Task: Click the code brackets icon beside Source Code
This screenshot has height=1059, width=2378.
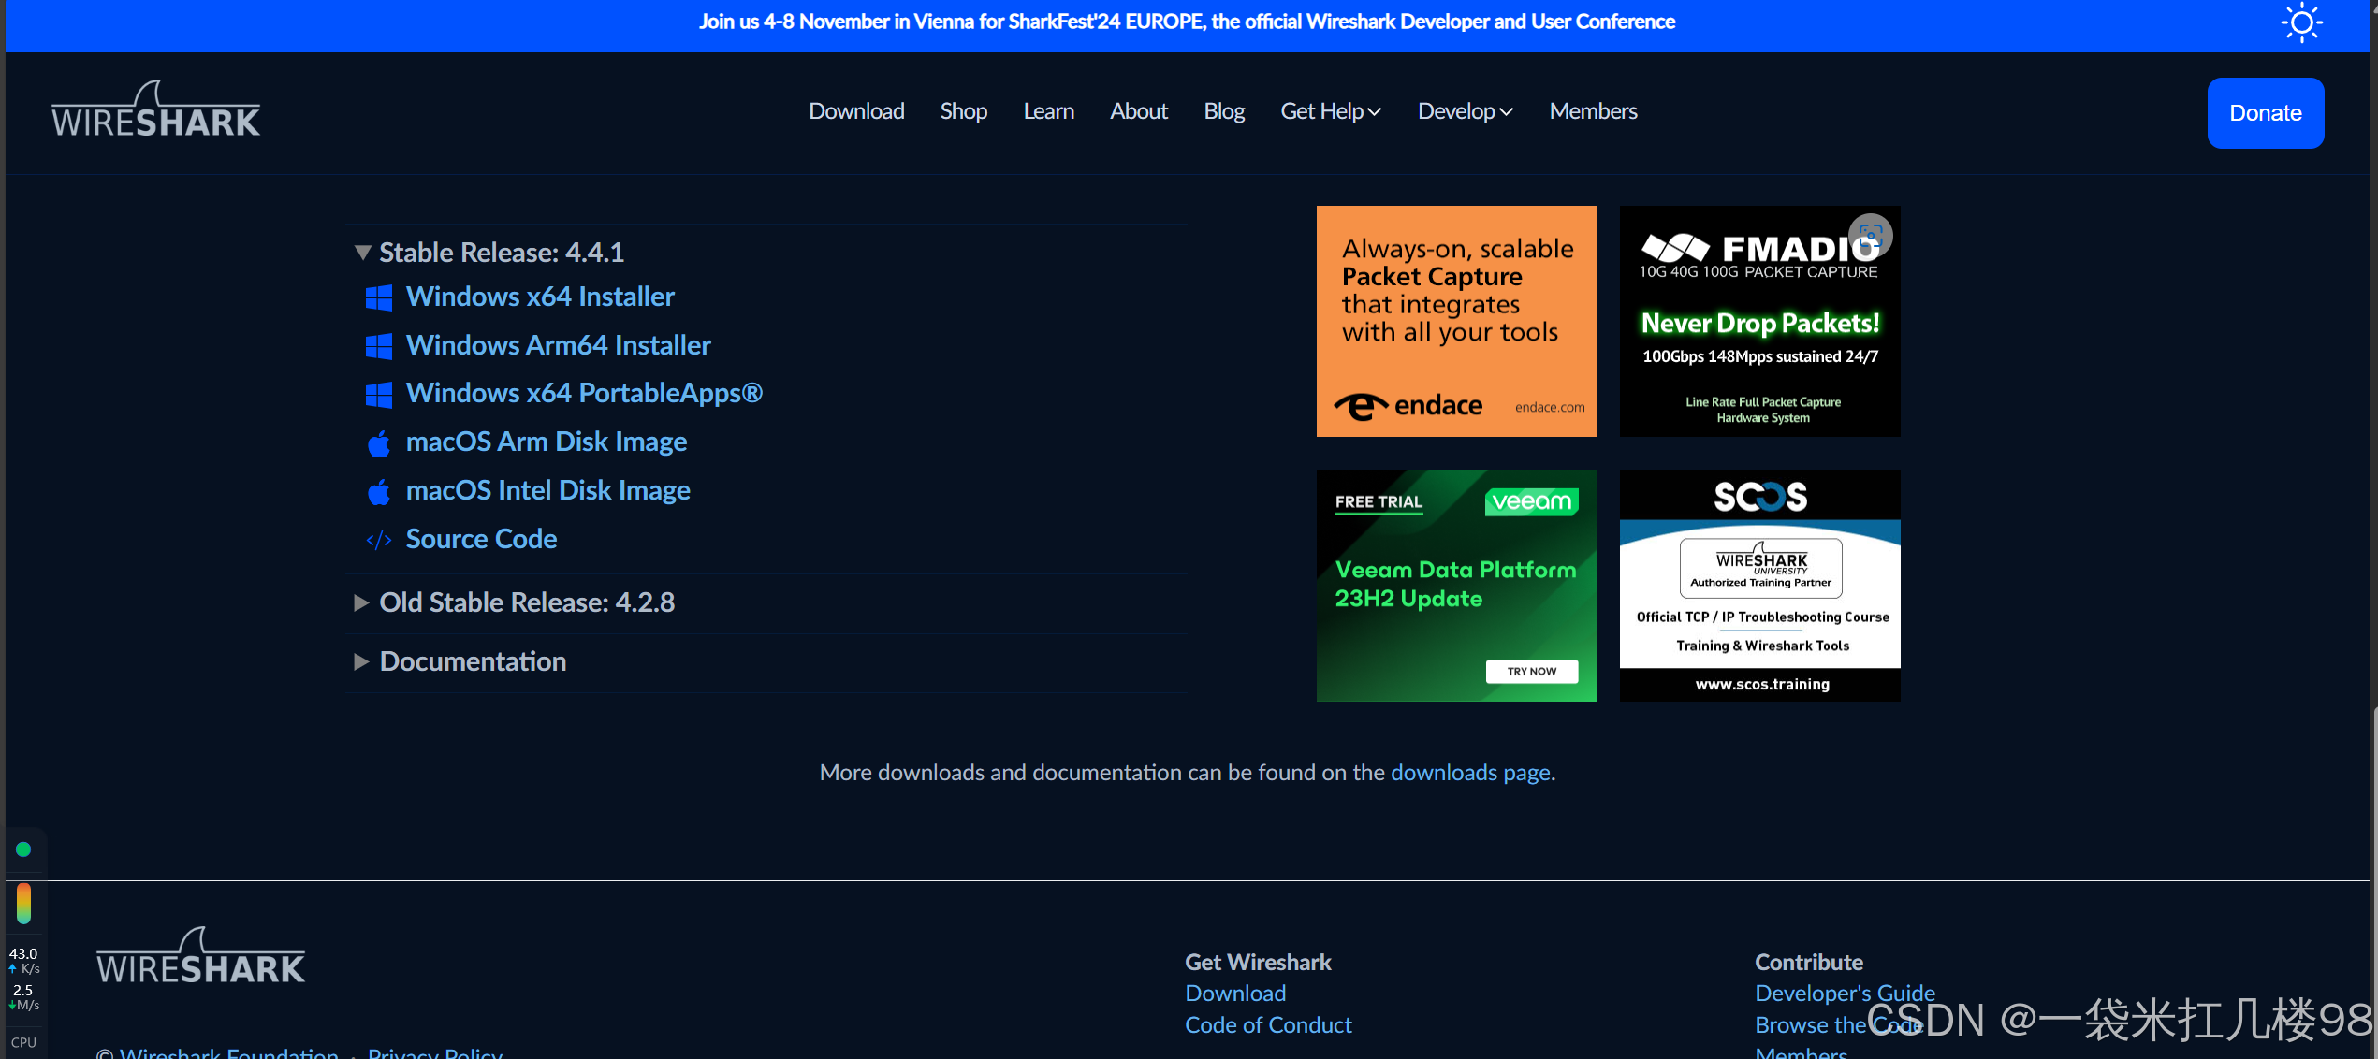Action: (x=379, y=540)
